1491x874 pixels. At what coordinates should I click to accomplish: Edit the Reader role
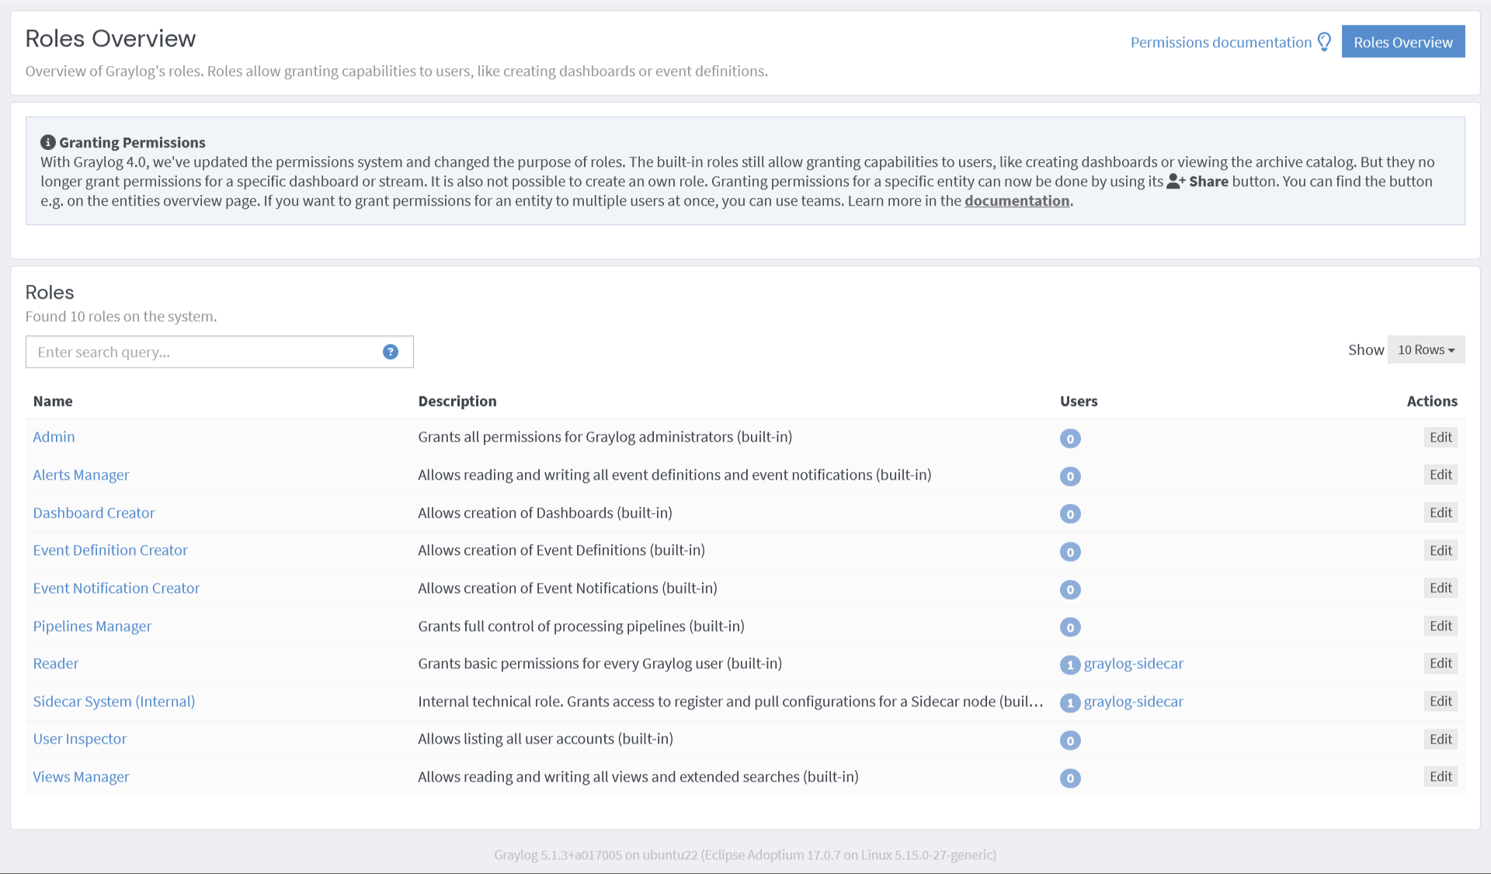point(1441,663)
